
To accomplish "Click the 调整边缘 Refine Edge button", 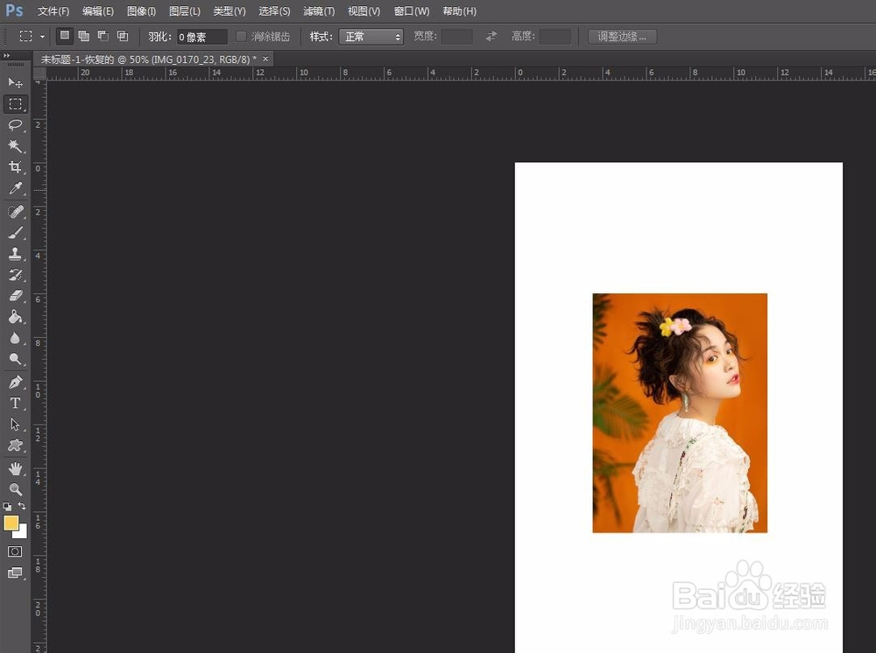I will 622,37.
